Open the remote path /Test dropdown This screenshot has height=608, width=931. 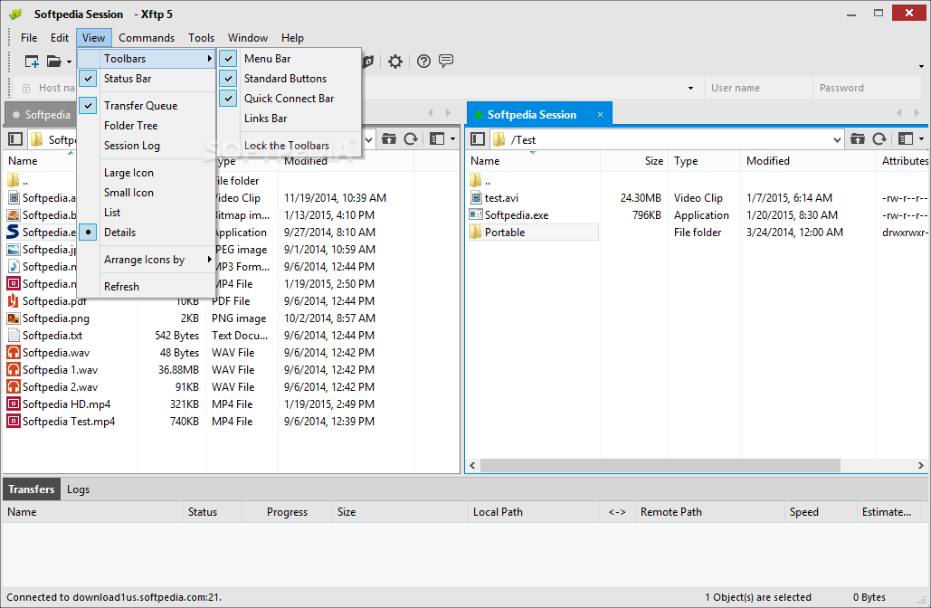click(x=837, y=139)
